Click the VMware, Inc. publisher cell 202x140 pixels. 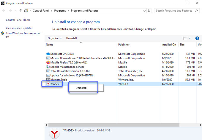click(x=126, y=80)
